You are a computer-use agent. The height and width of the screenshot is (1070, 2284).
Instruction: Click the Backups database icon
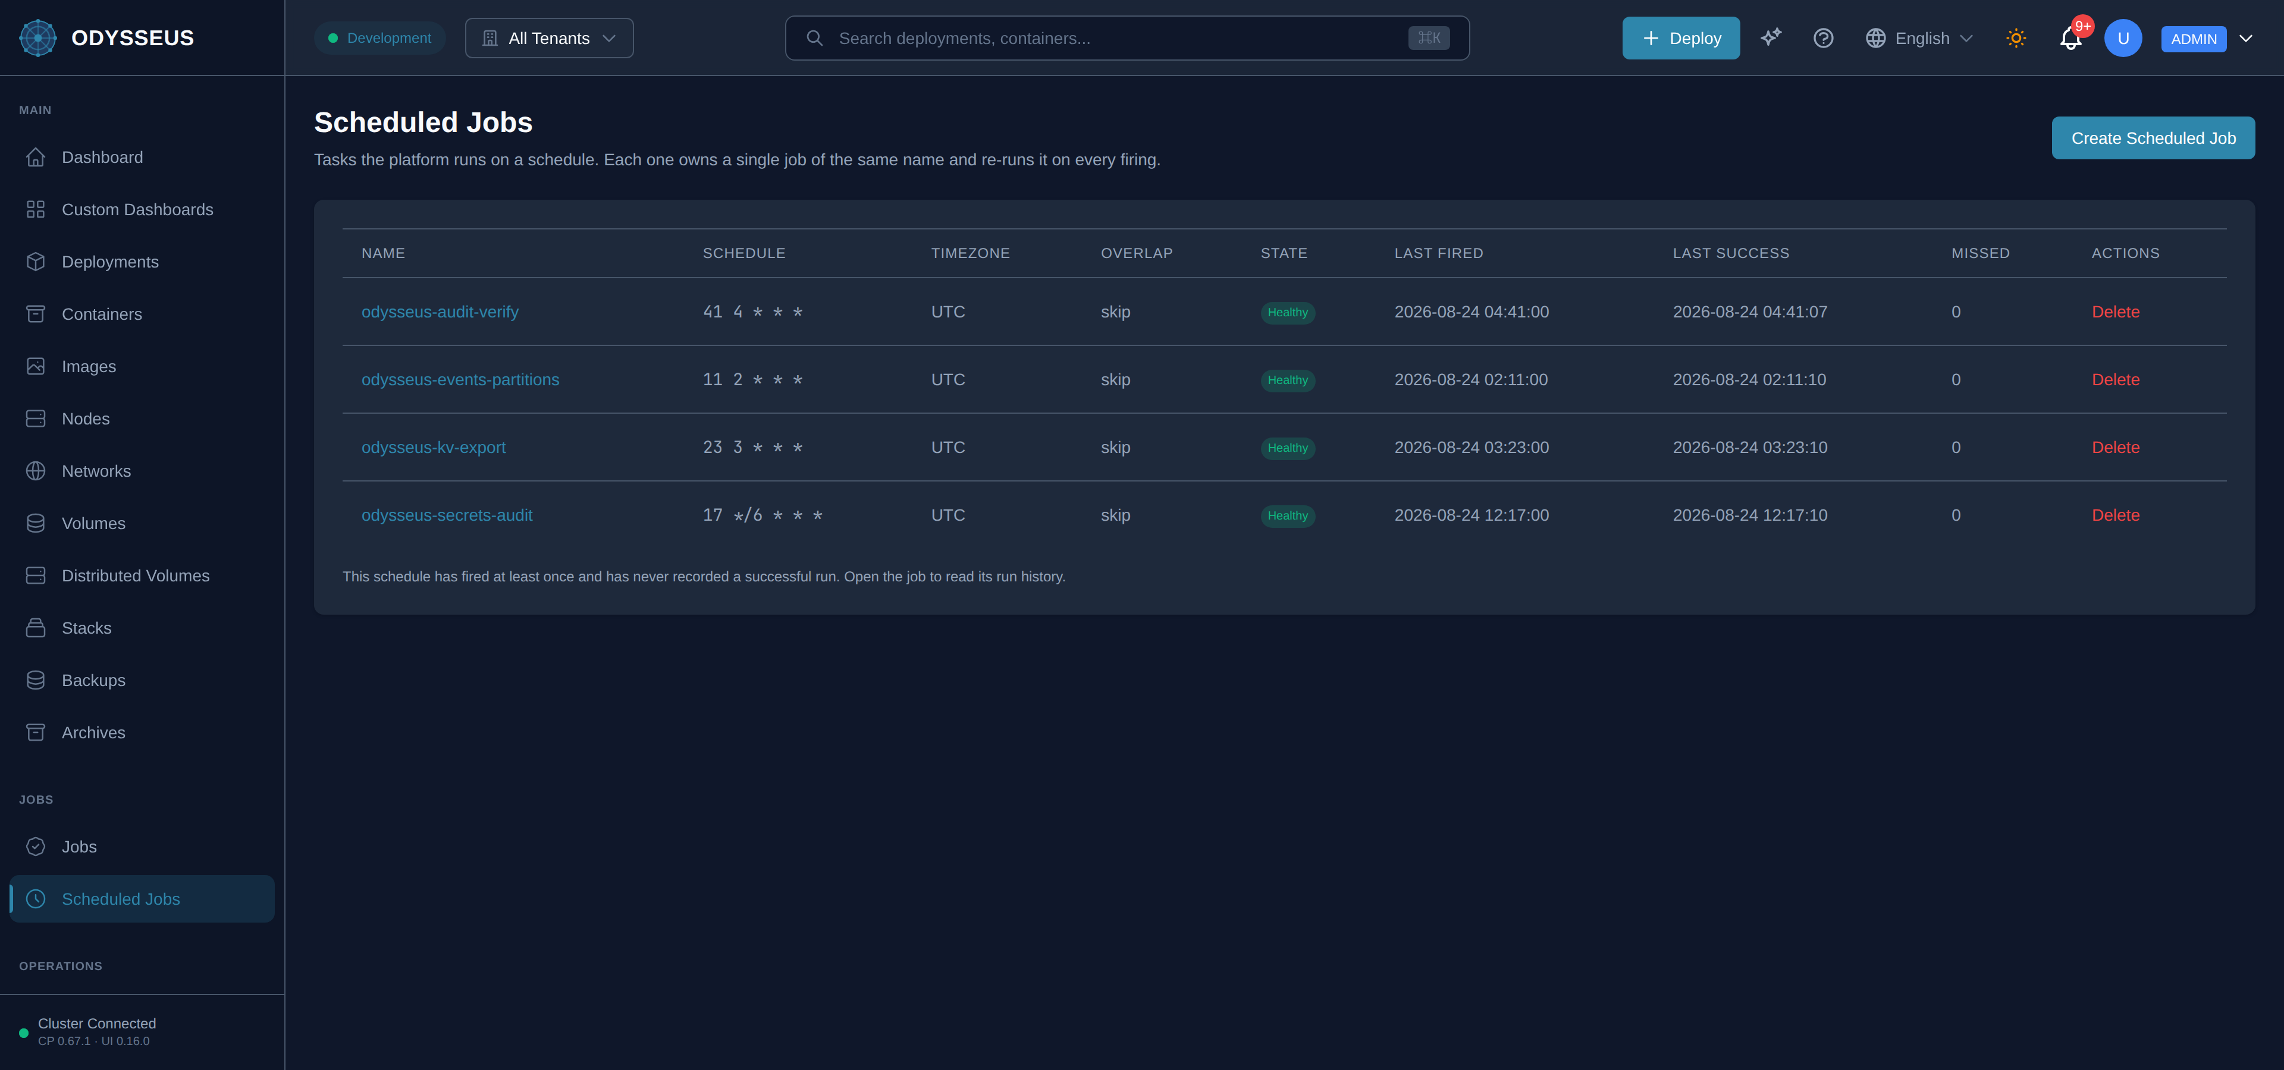pos(36,679)
